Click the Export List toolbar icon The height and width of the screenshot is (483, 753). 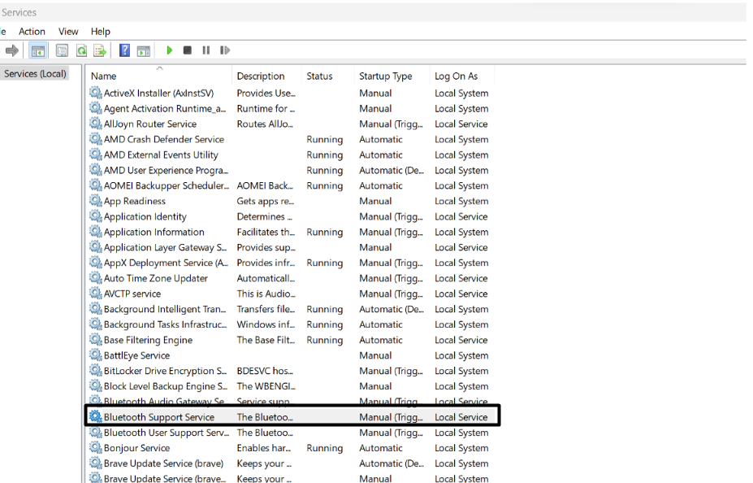click(99, 50)
